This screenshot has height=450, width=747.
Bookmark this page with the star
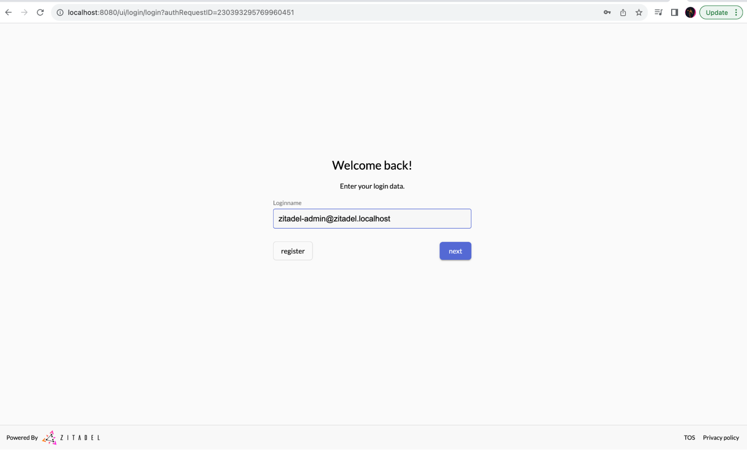pyautogui.click(x=639, y=12)
